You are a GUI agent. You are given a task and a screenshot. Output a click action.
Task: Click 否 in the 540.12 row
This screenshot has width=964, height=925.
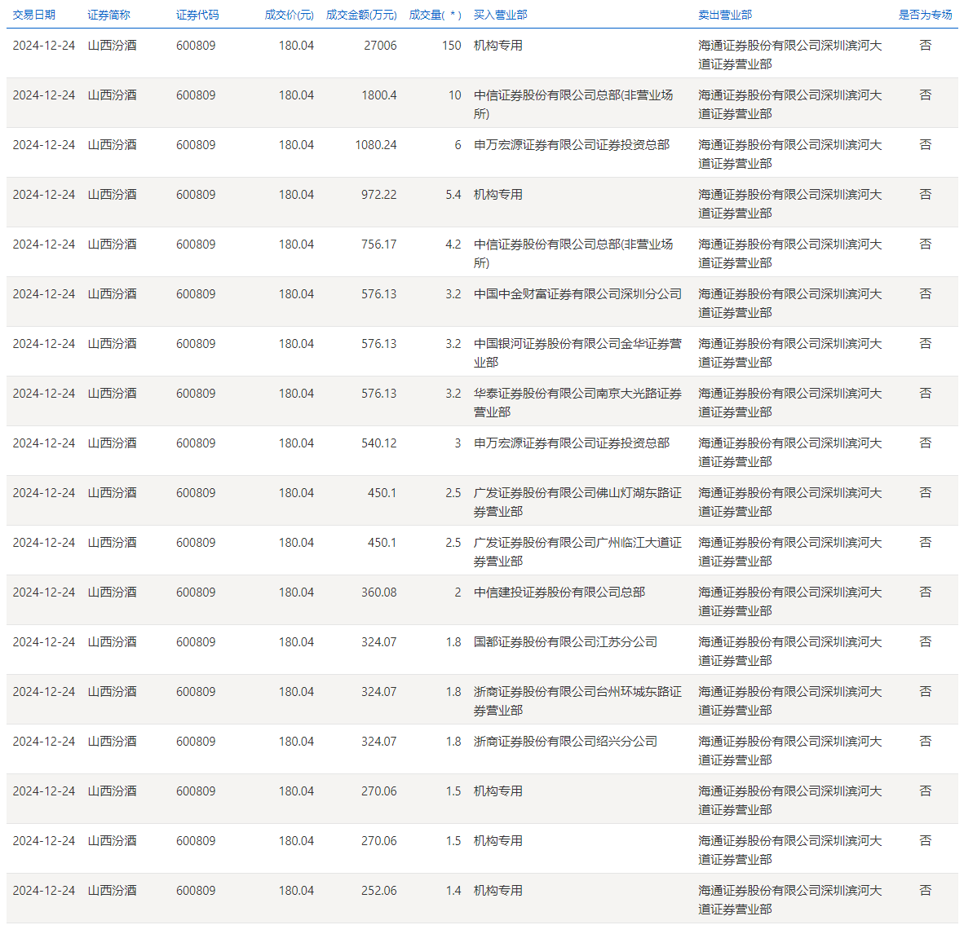coord(926,443)
